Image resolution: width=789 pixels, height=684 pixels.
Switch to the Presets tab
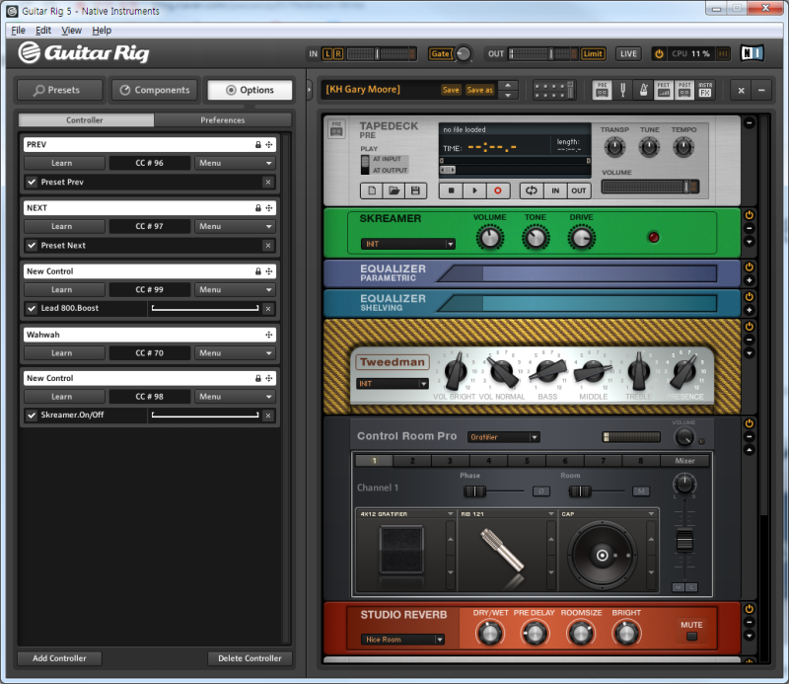(60, 90)
